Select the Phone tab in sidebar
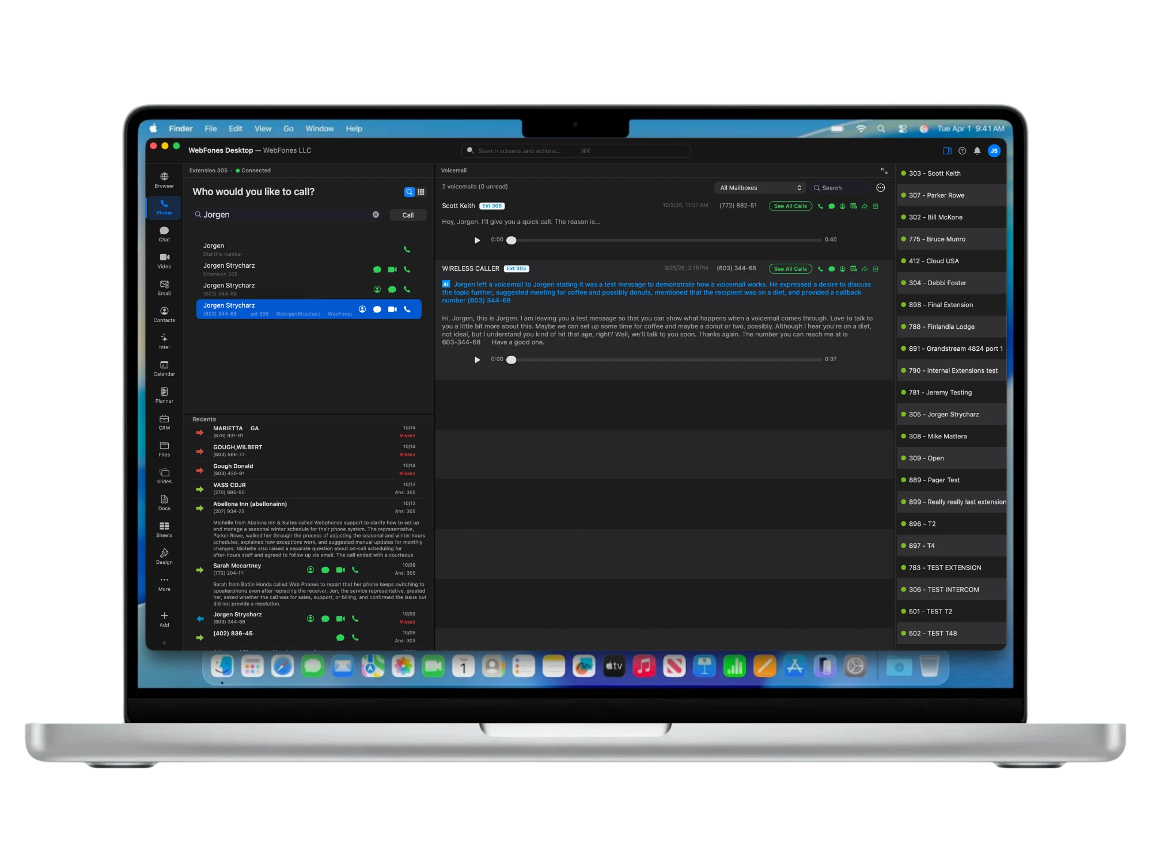The height and width of the screenshot is (864, 1152). point(164,207)
